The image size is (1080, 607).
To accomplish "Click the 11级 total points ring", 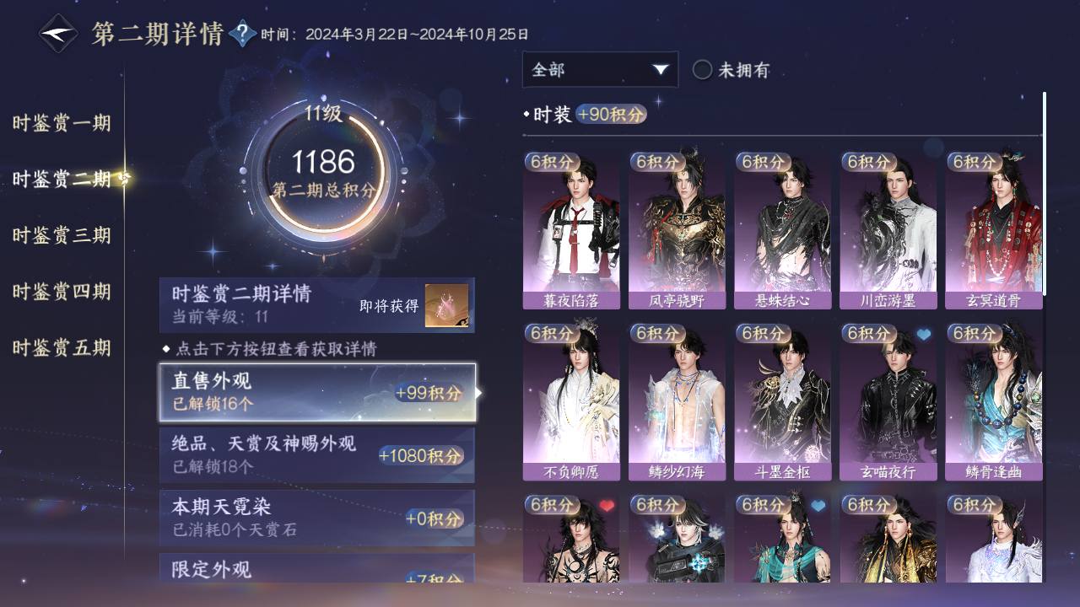I will coord(324,173).
